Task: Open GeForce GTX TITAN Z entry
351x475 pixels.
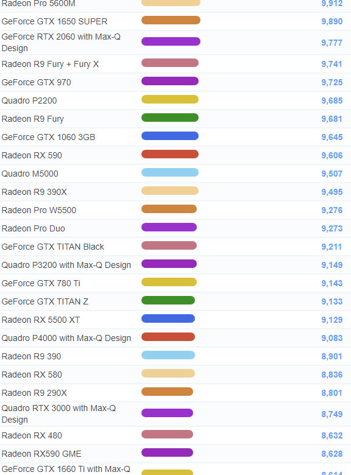Action: click(x=45, y=301)
